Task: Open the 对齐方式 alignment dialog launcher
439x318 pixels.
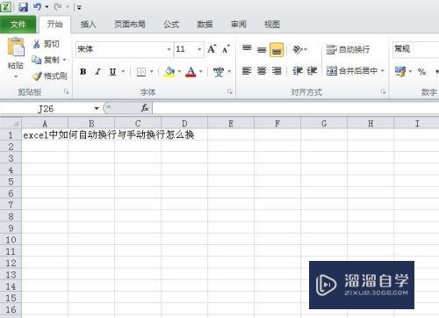Action: tap(383, 92)
